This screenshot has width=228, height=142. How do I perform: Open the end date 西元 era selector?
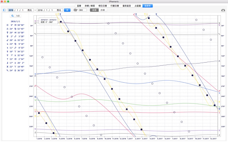click(59, 10)
